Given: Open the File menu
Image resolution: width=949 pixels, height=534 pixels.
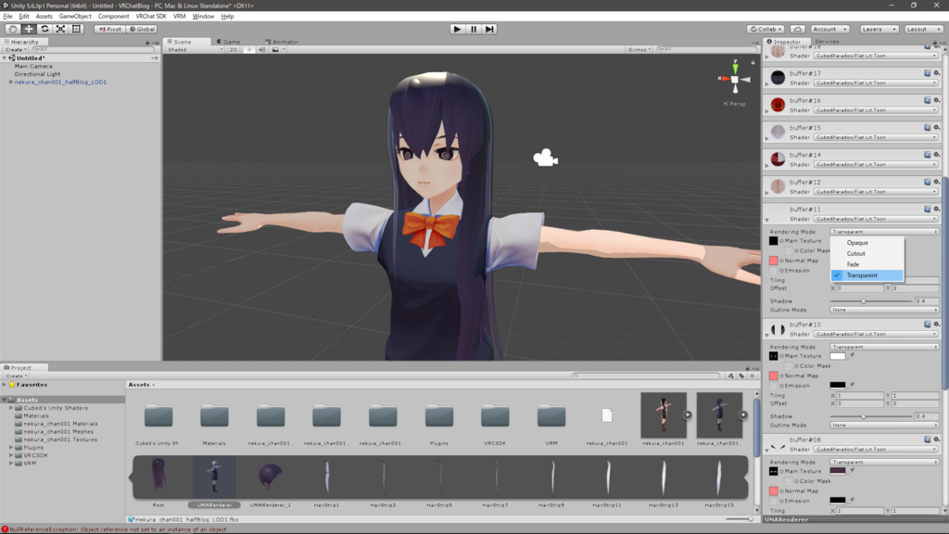Looking at the screenshot, I should tap(7, 17).
